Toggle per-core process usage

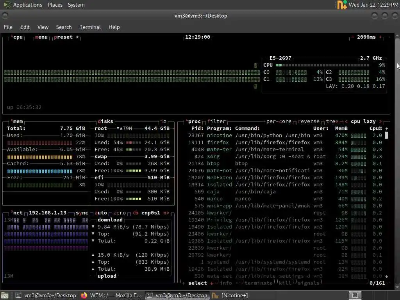279,121
